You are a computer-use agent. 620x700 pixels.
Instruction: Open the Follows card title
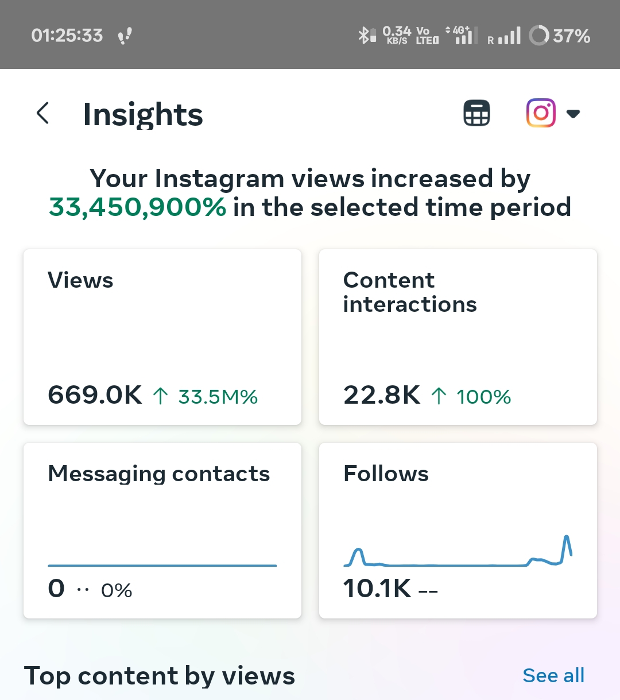click(386, 474)
